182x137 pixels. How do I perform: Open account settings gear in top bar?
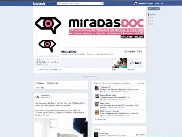click(162, 3)
